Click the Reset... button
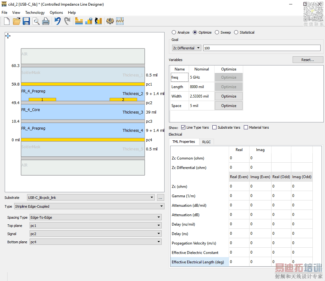This screenshot has height=281, width=325. point(308,60)
